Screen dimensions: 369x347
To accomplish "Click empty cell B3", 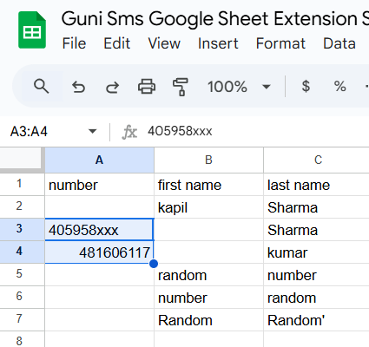I will [208, 230].
